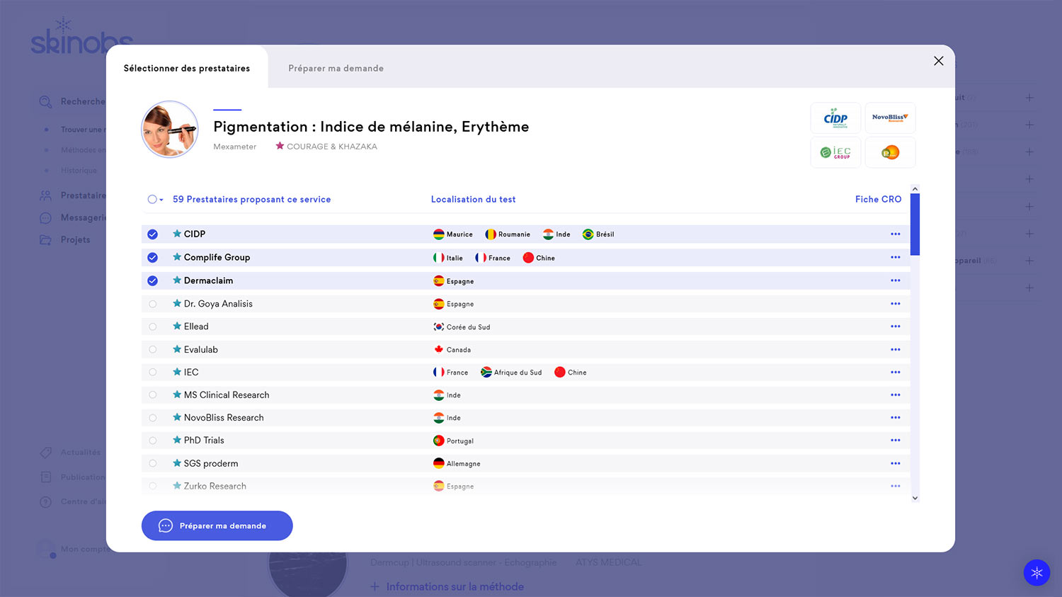Screen dimensions: 1062x597
Task: Click the star icon next to Complife Group
Action: coord(177,257)
